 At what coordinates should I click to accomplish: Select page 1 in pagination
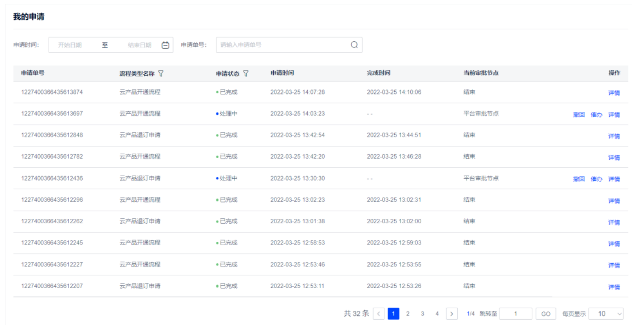pyautogui.click(x=393, y=314)
